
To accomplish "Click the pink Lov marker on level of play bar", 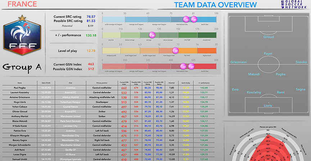I will click(x=176, y=50).
